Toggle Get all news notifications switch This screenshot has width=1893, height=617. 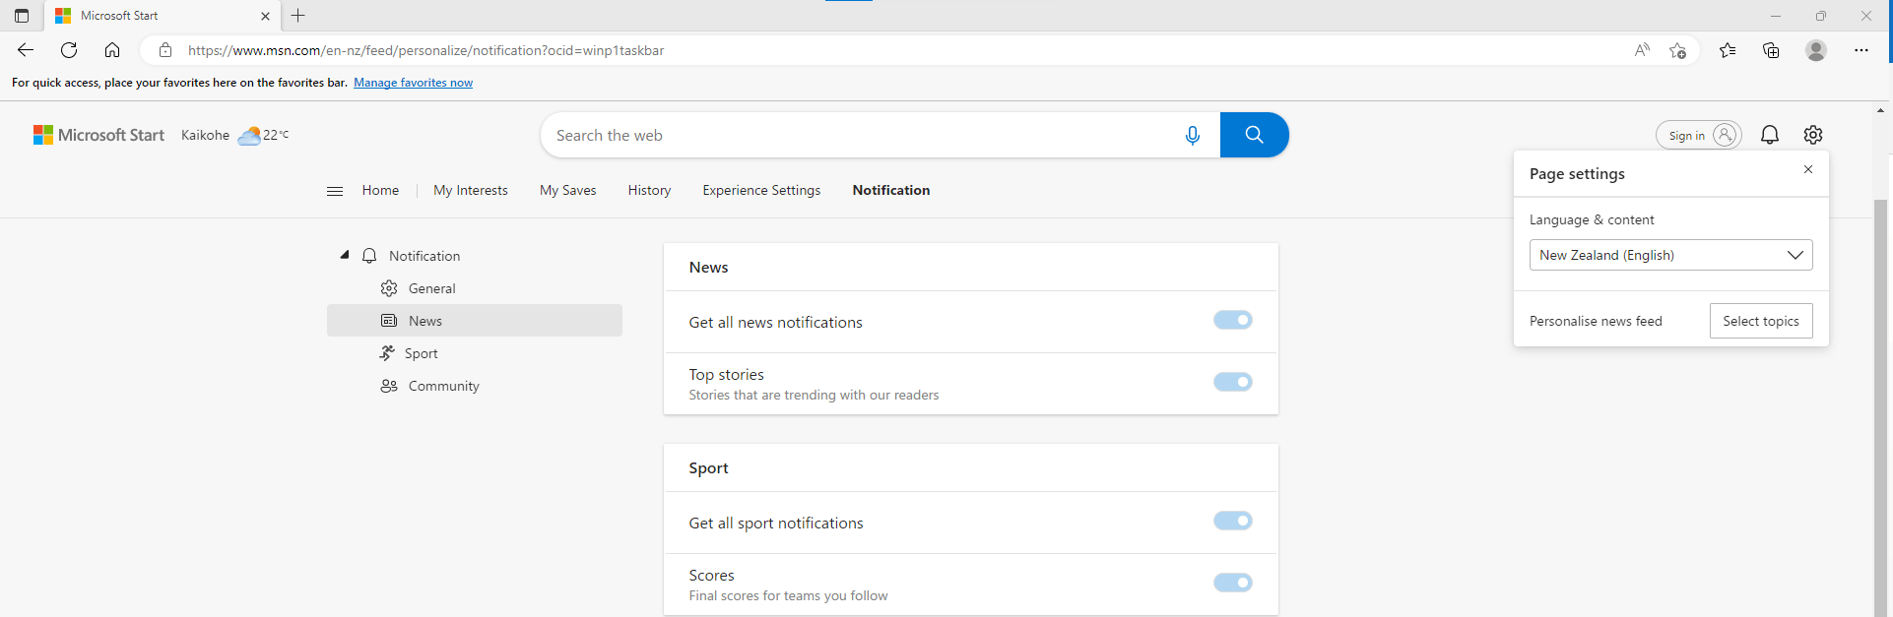click(1233, 320)
